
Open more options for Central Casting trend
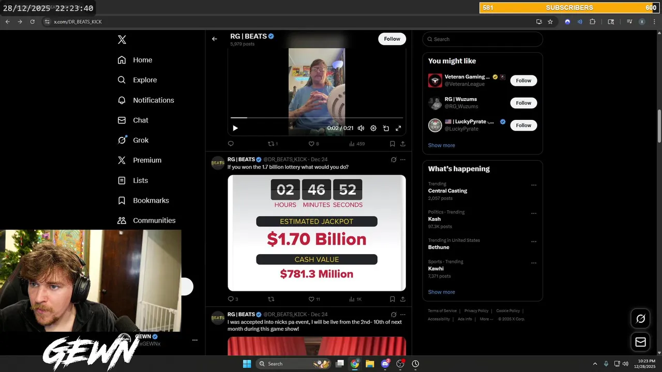534,185
